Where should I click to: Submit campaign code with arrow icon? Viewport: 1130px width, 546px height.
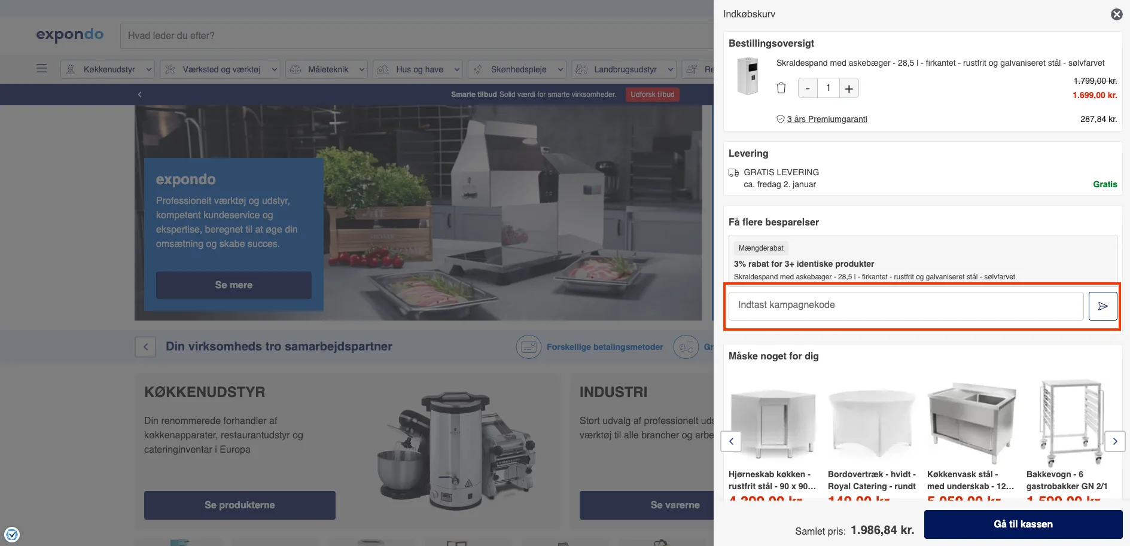(x=1102, y=306)
